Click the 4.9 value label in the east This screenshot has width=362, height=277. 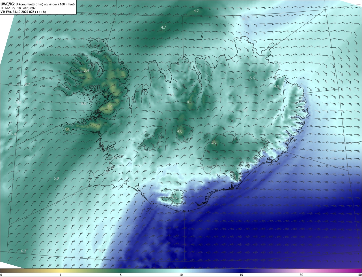tap(277, 86)
